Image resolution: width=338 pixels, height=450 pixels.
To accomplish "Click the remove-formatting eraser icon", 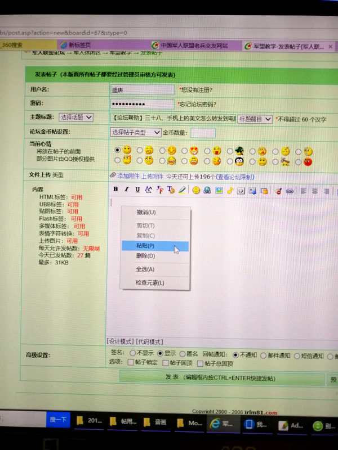I will point(278,191).
